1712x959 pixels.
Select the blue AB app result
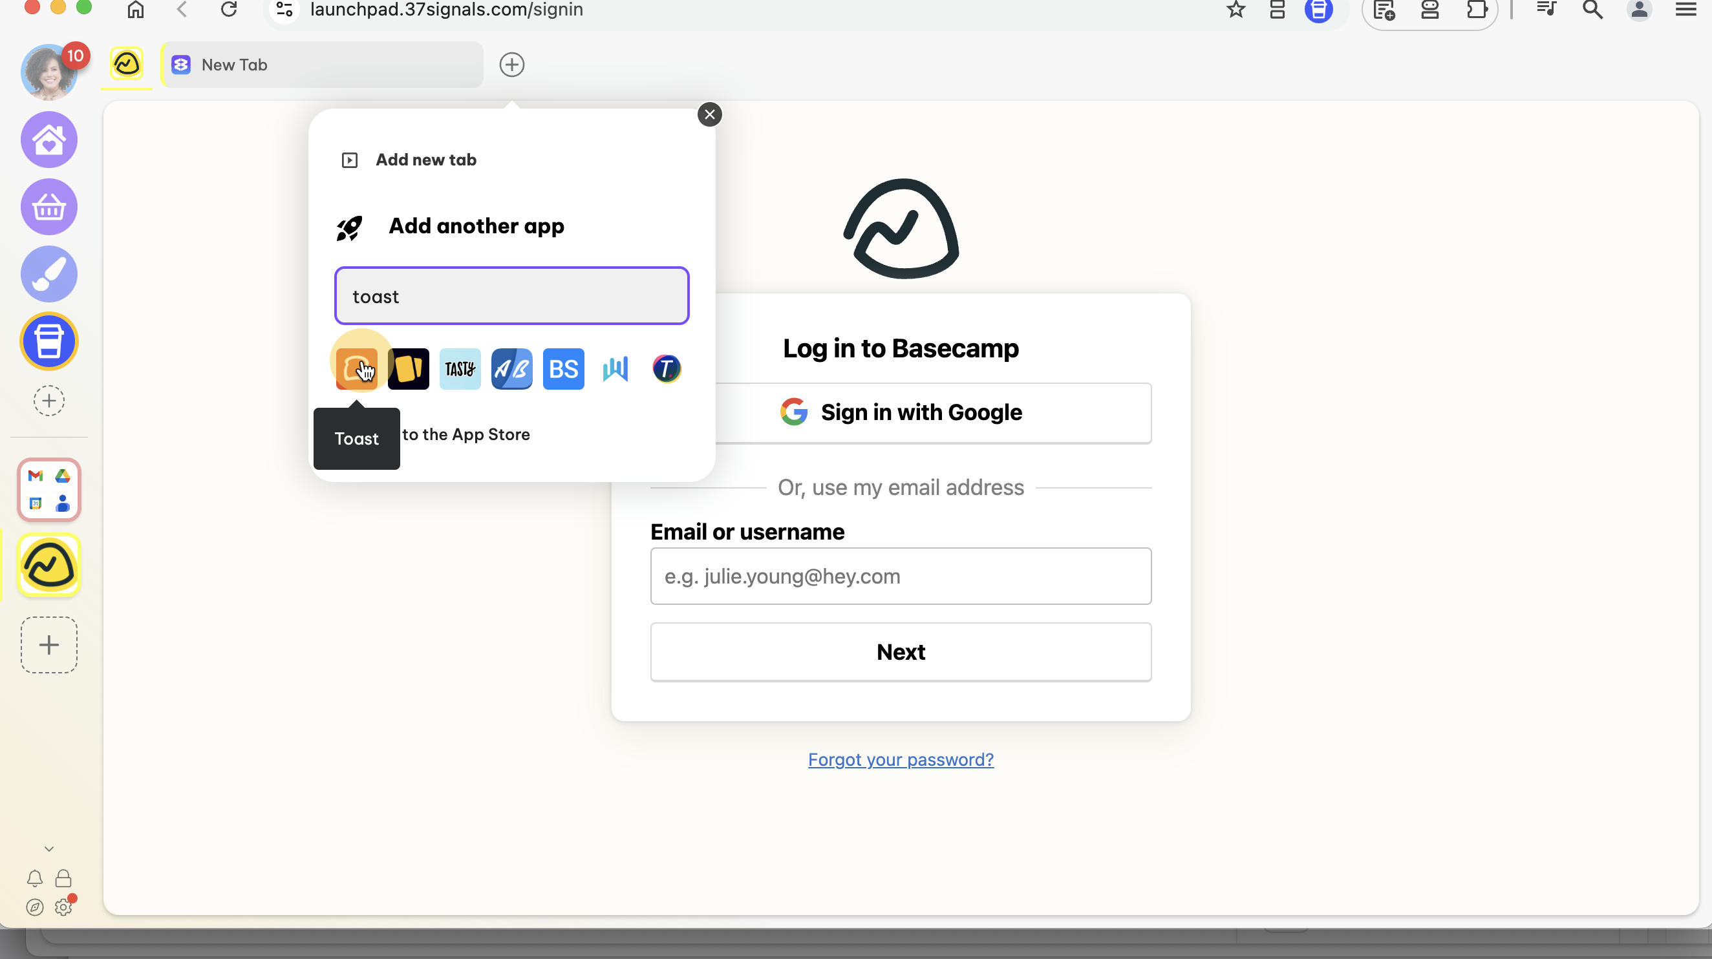click(512, 368)
